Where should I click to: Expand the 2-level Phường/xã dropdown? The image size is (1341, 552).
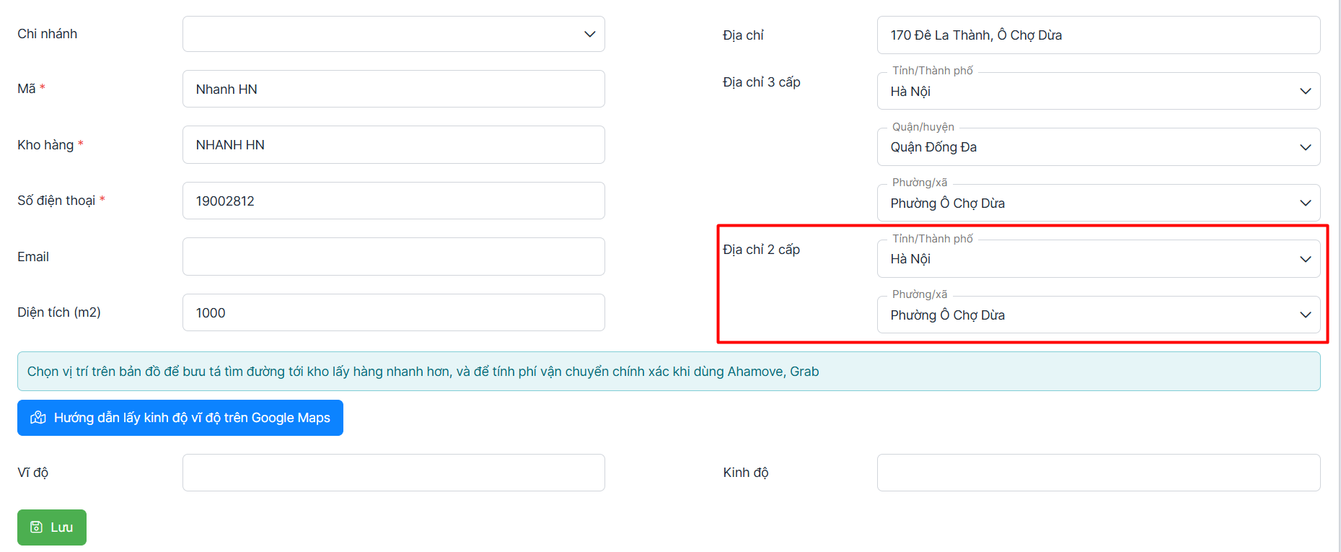point(1098,315)
